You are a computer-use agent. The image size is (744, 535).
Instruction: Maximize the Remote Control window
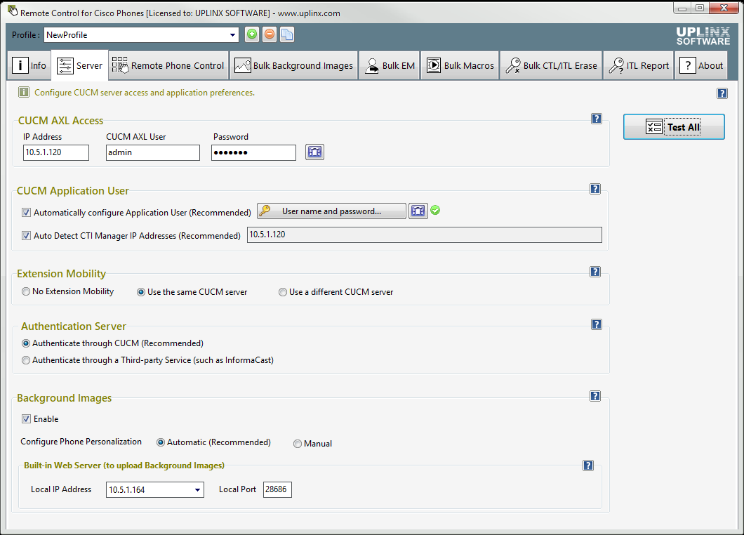tap(700, 8)
